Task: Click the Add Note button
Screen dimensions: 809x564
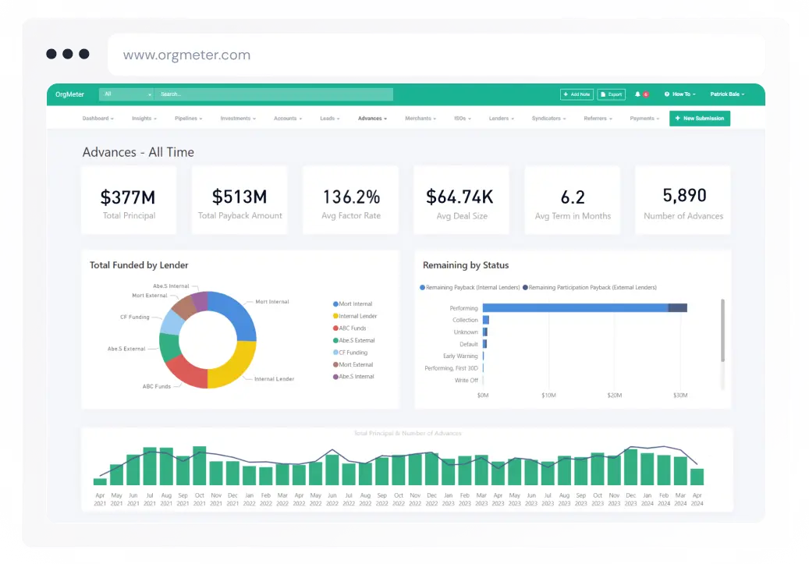Action: coord(577,94)
